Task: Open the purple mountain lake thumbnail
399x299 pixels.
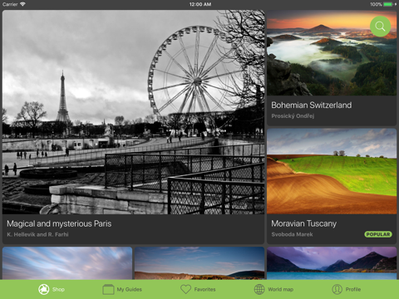Action: click(332, 263)
